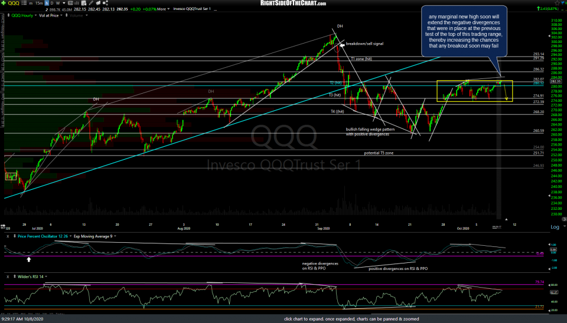Click the 'T1 zone (hit)' label
This screenshot has height=323, width=567.
361,59
